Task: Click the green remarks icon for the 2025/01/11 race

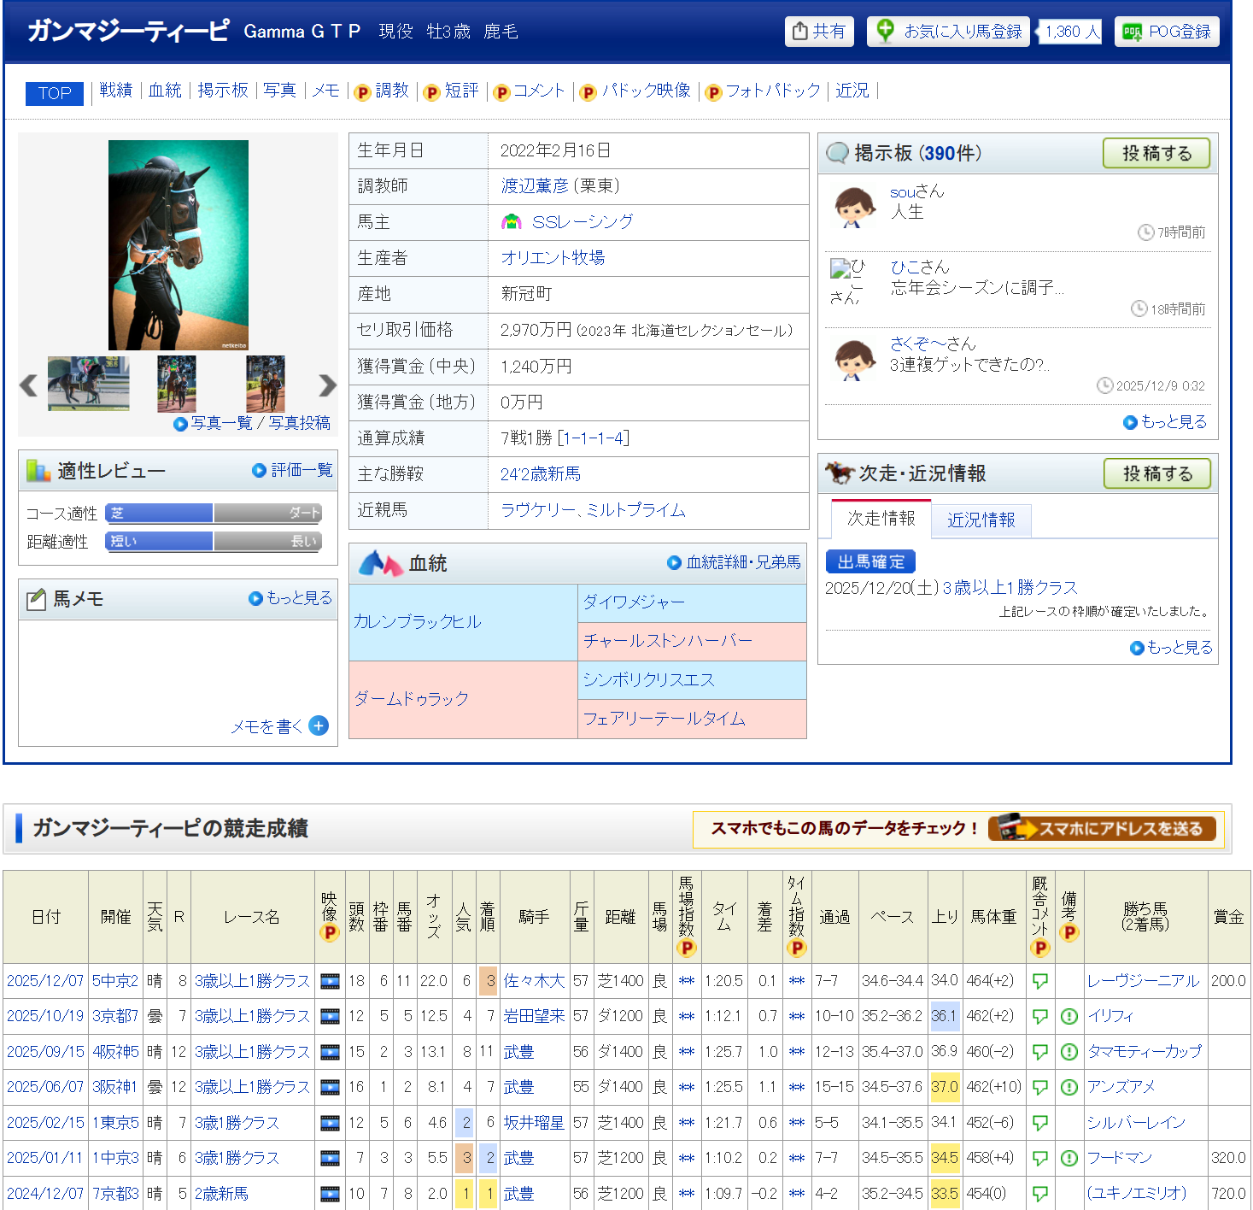Action: 1069,1158
